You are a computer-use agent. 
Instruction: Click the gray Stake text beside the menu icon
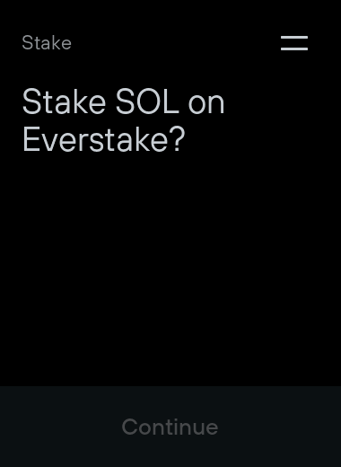click(47, 43)
